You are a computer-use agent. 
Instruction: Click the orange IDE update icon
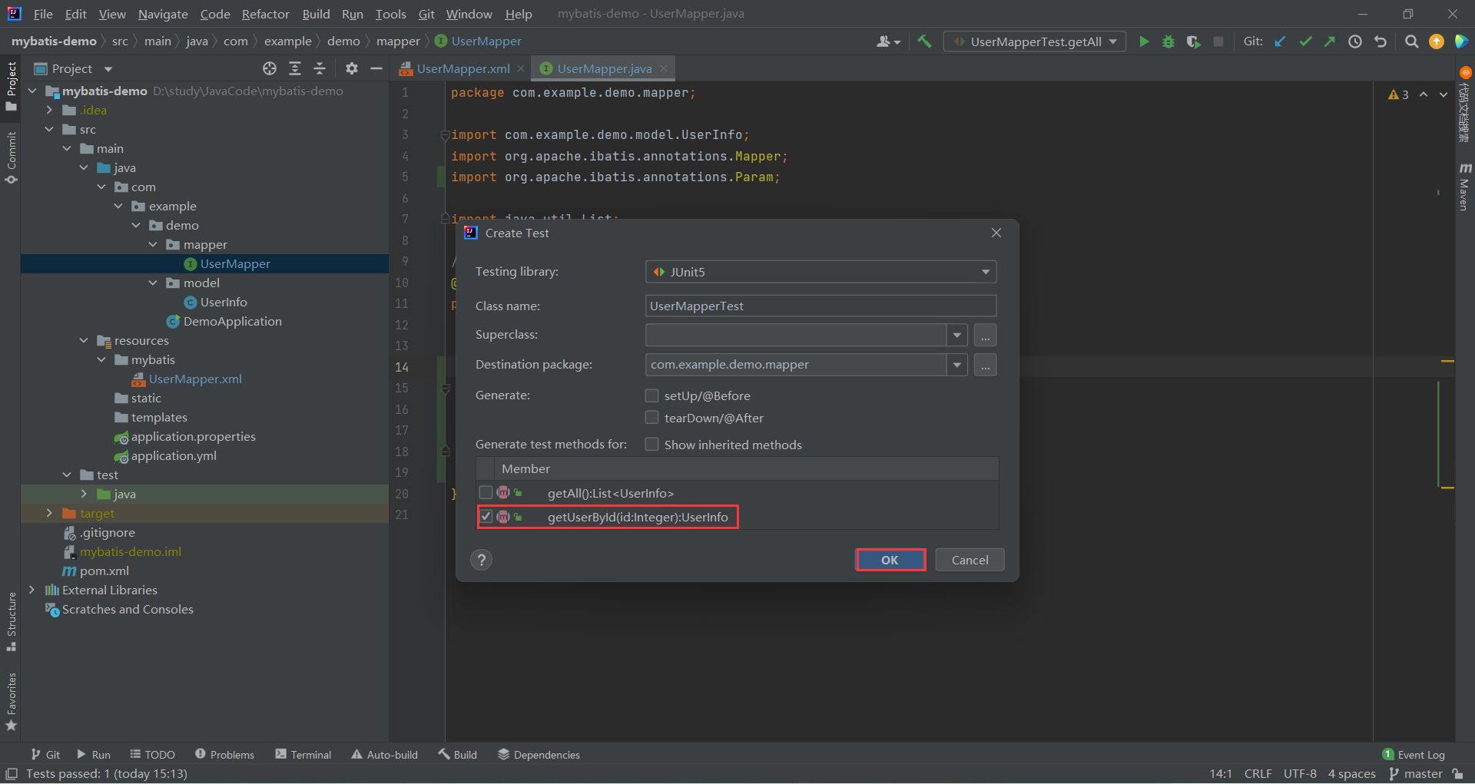(1437, 41)
